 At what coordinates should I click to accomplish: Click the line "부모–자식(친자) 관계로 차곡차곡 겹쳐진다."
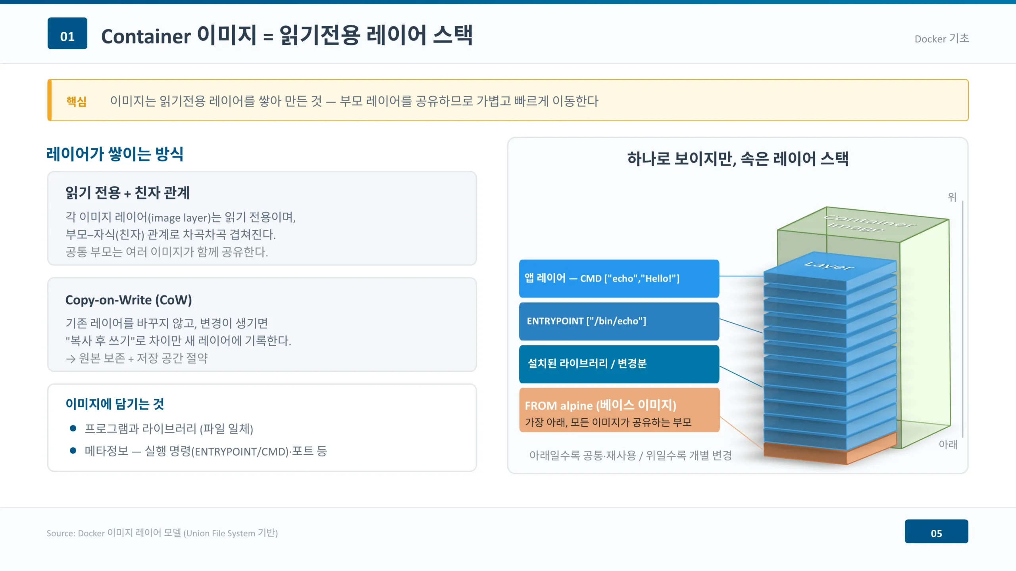[171, 234]
